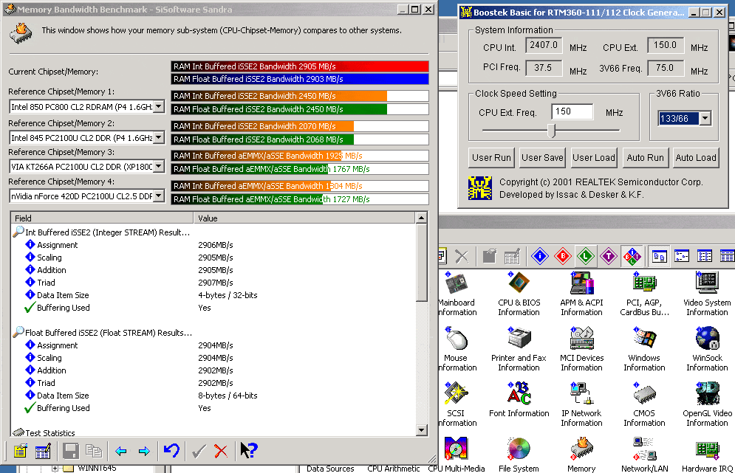Click the Auto Load button
The height and width of the screenshot is (473, 735).
click(696, 158)
